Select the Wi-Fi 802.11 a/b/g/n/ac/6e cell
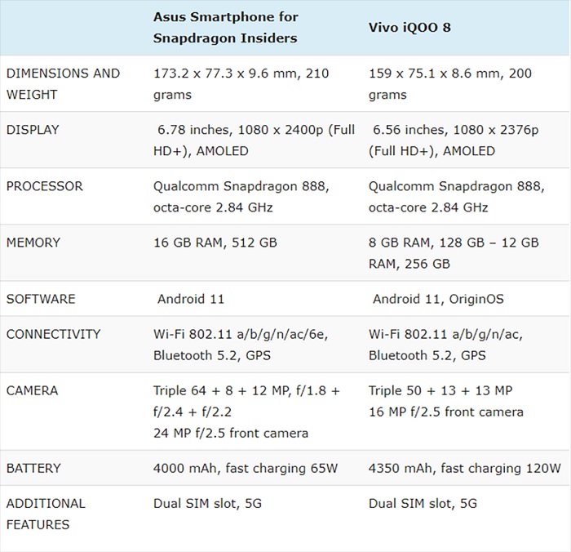 coord(241,345)
